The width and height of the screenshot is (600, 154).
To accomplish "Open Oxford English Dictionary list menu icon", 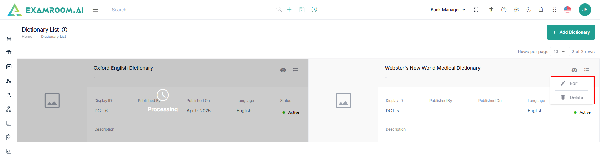I will (x=296, y=70).
